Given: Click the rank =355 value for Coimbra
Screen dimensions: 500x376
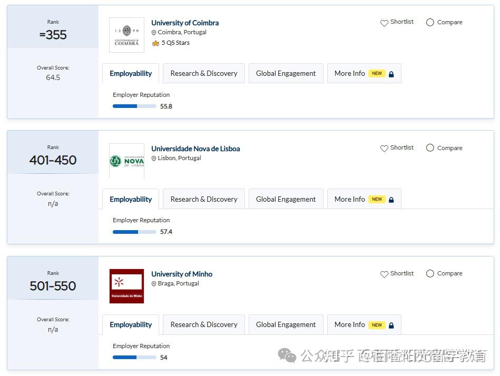Looking at the screenshot, I should tap(53, 35).
